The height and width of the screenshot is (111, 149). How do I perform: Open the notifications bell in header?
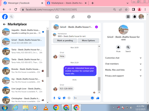coord(135,17)
